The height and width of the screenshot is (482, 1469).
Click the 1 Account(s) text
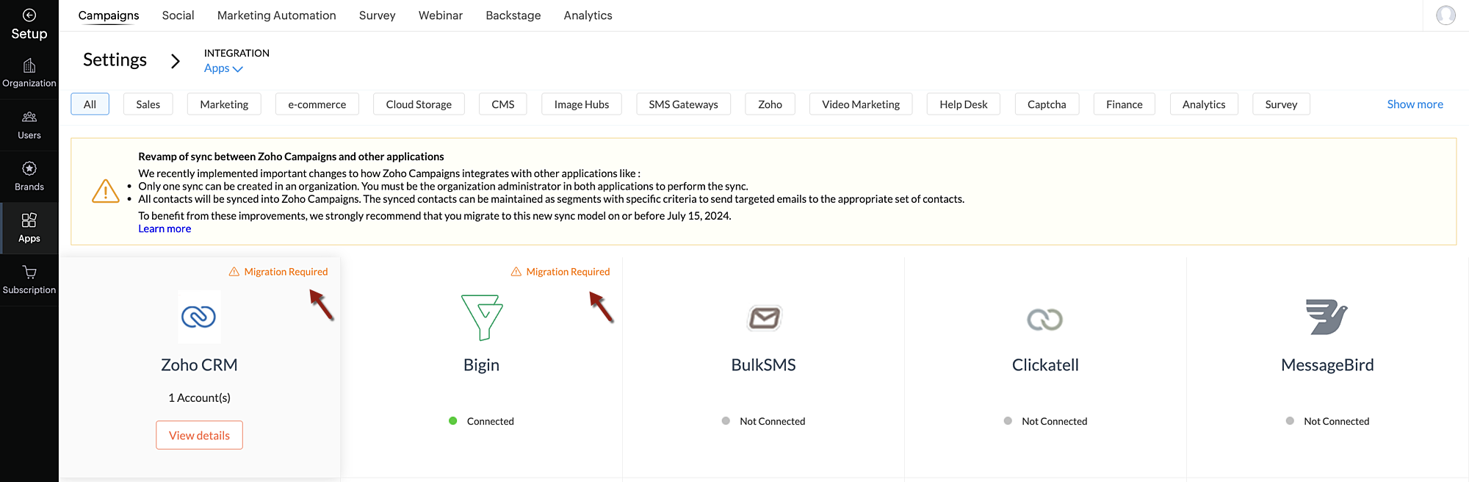point(199,398)
